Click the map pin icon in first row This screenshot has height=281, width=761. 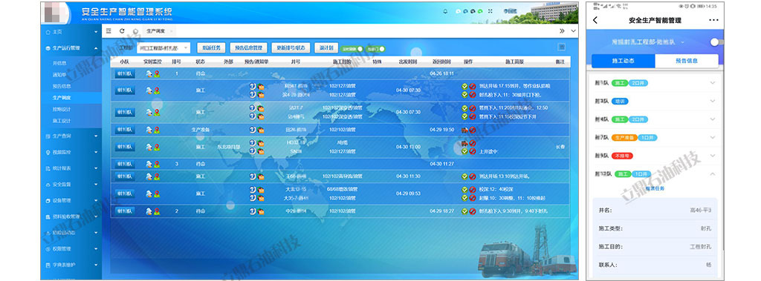point(157,73)
